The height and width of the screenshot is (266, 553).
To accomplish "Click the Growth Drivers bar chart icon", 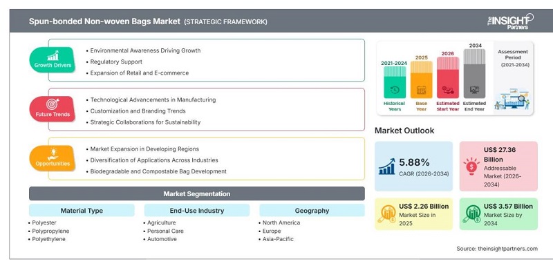I will click(53, 55).
